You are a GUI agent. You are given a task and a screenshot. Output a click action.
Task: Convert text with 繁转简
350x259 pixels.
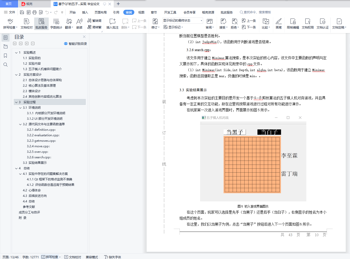(94, 21)
